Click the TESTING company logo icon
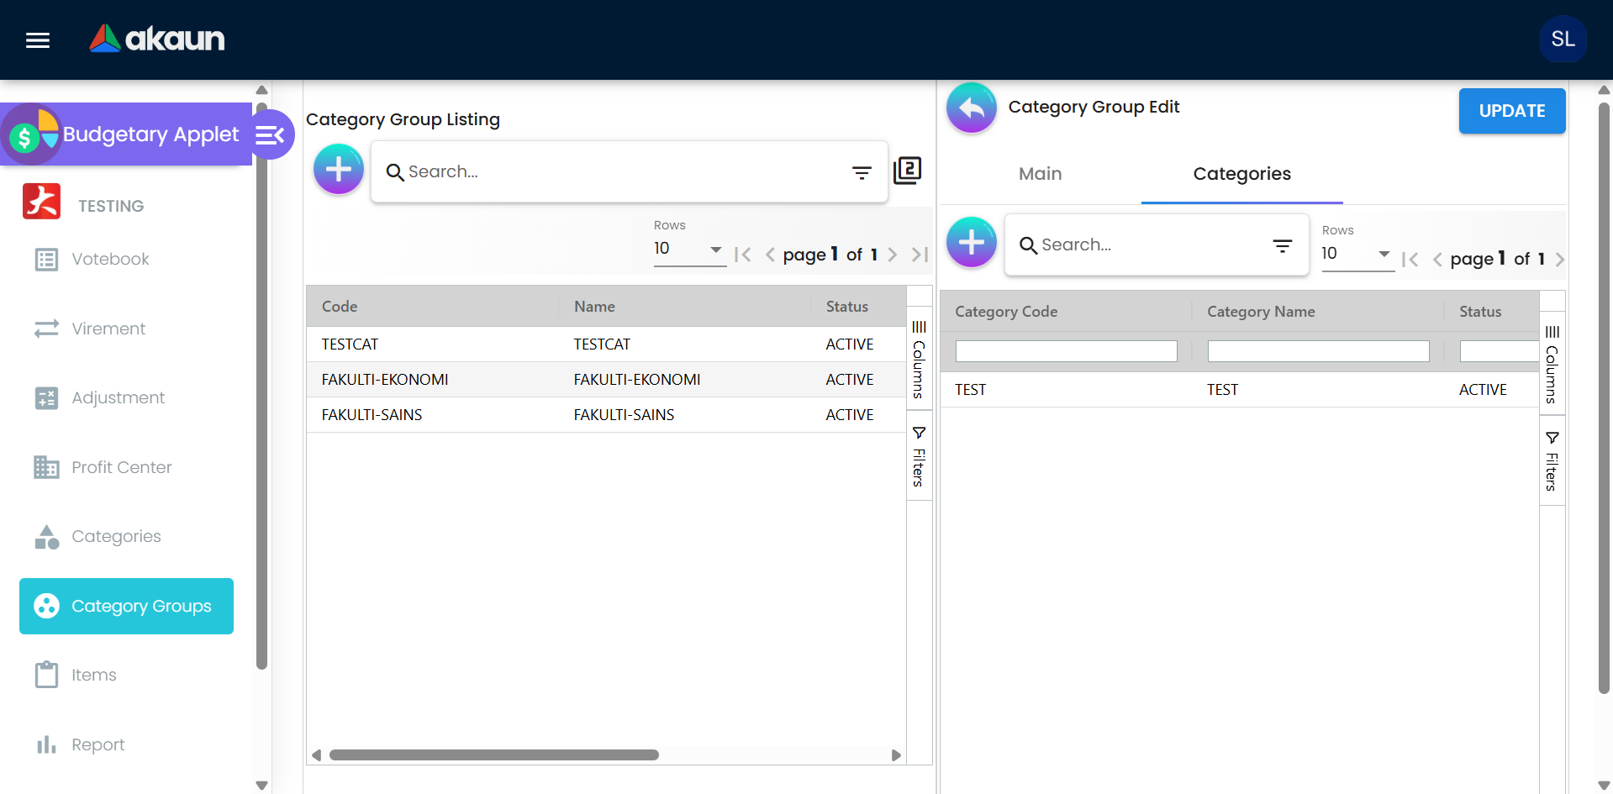This screenshot has height=794, width=1613. click(x=42, y=202)
